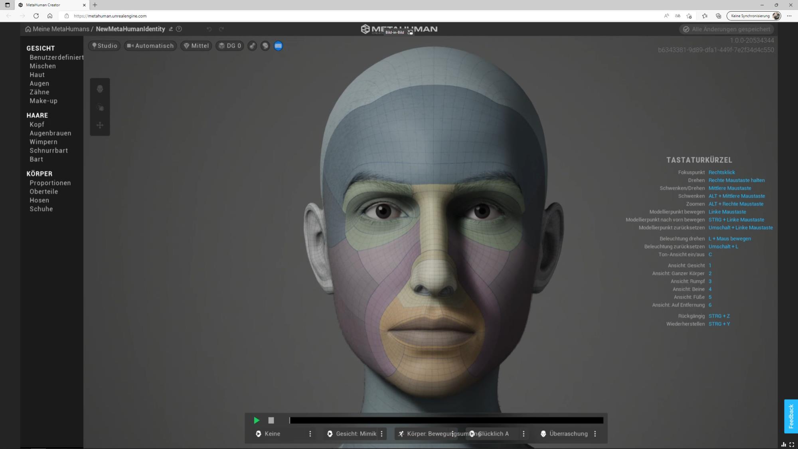Play the animation preview
798x449 pixels.
257,420
